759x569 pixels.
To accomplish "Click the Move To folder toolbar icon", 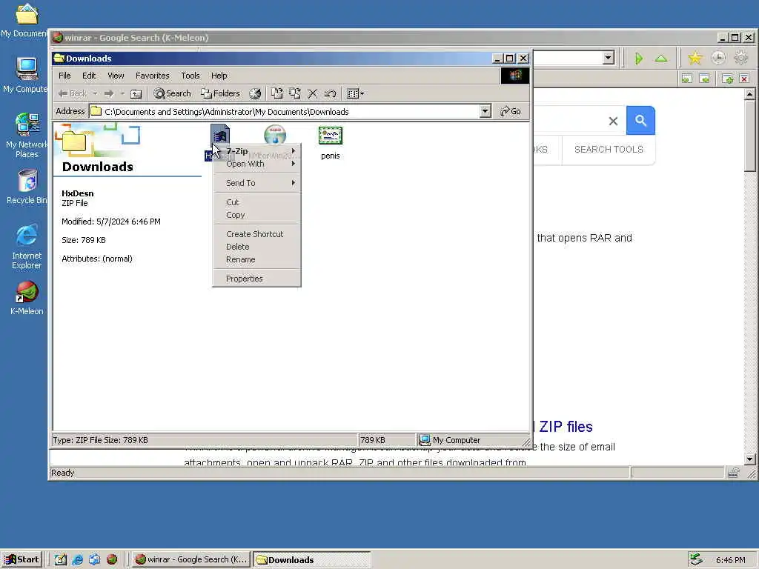I will [276, 93].
